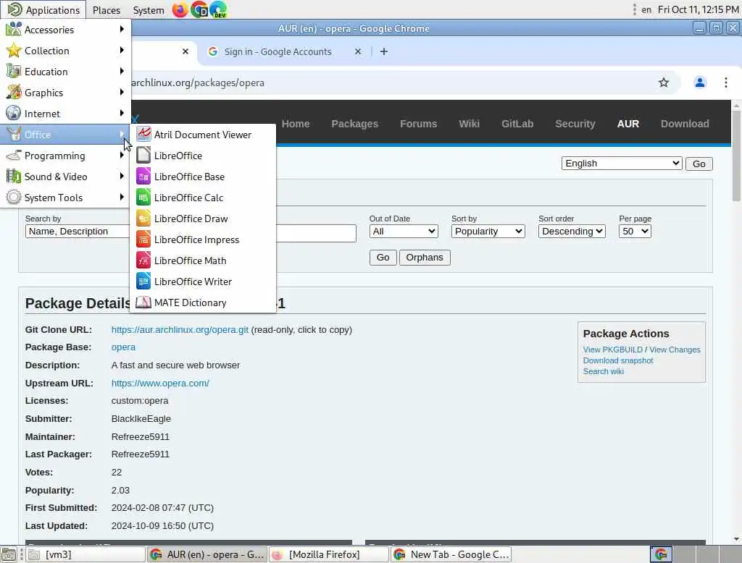Screen dimensions: 742x563
Task: Go to the Packages nav link
Action: click(x=354, y=124)
